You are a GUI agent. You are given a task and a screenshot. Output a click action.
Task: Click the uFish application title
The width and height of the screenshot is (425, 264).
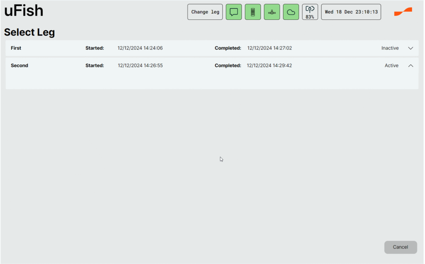click(24, 11)
